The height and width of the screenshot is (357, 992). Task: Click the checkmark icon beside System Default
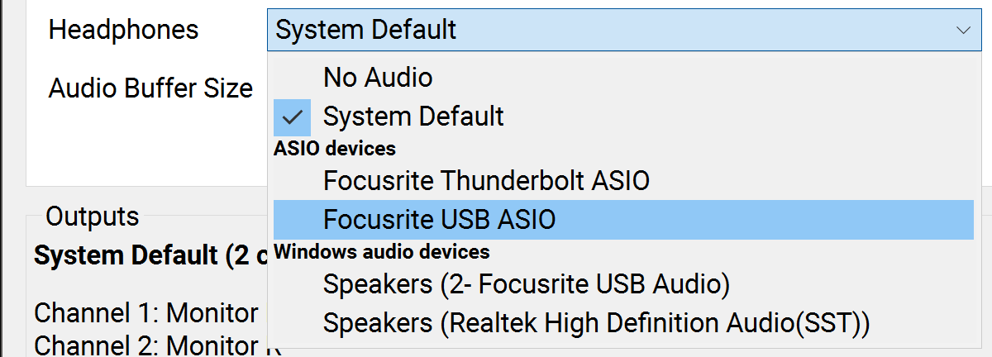tap(292, 117)
